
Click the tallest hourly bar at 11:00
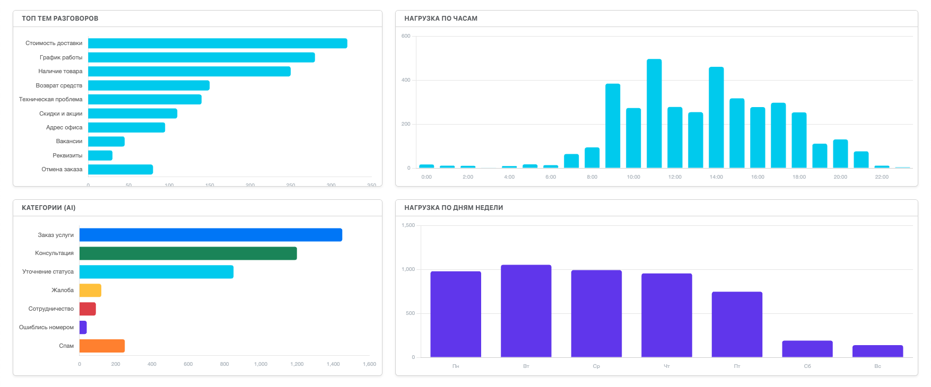tap(654, 113)
